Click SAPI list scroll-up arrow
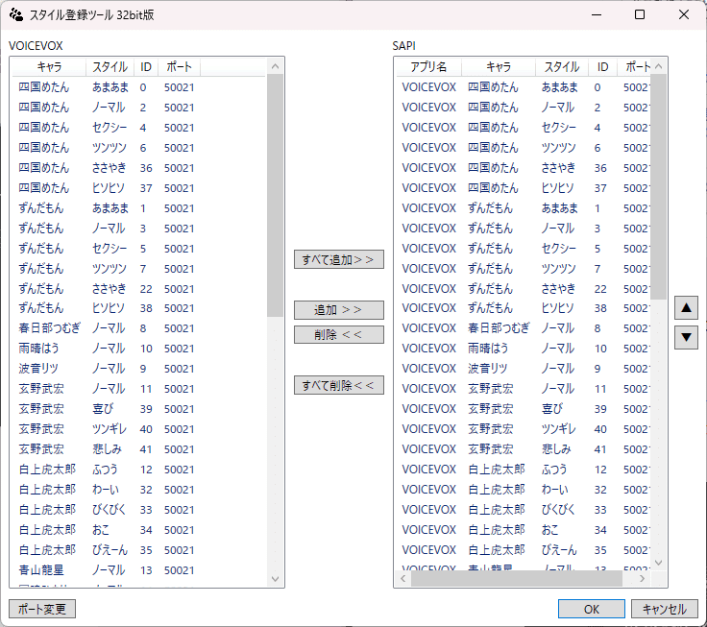707x627 pixels. pyautogui.click(x=658, y=66)
